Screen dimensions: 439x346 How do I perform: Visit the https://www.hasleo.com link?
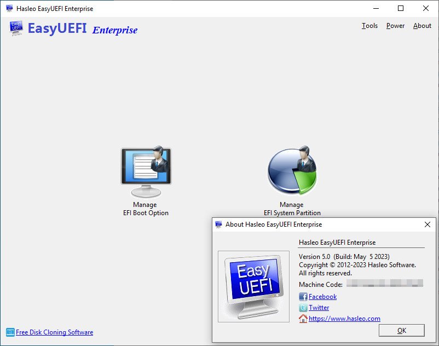click(344, 319)
